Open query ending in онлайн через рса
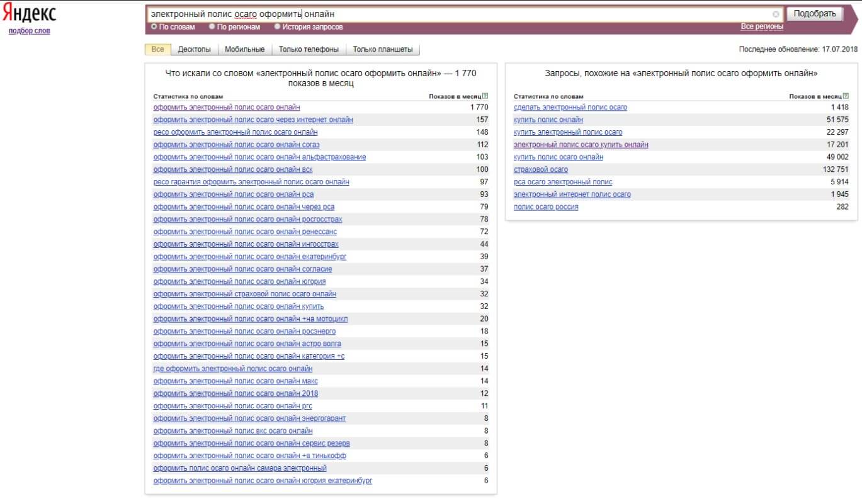 tap(244, 206)
